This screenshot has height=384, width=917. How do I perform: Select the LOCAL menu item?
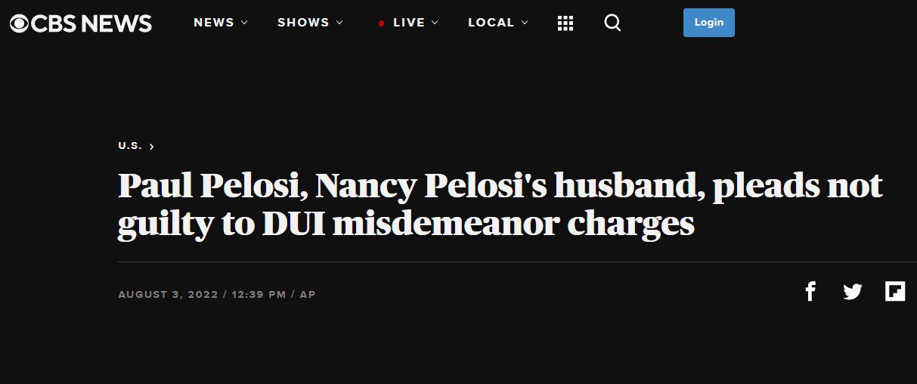[491, 23]
